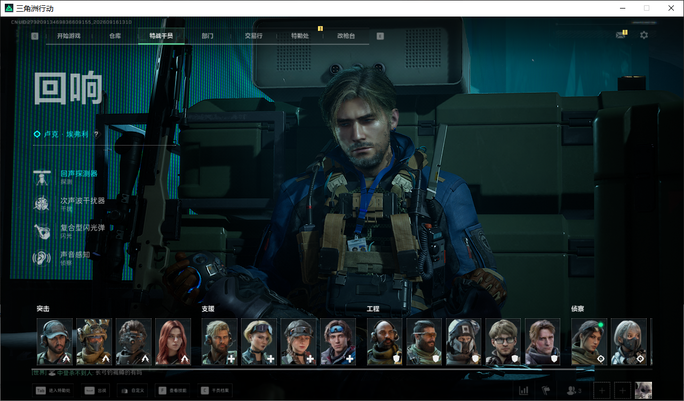
Task: Click the 进入特勤处 button
Action: (54, 390)
